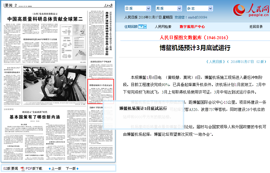
Task: Download the page via PDF版下载
Action: 34,169
